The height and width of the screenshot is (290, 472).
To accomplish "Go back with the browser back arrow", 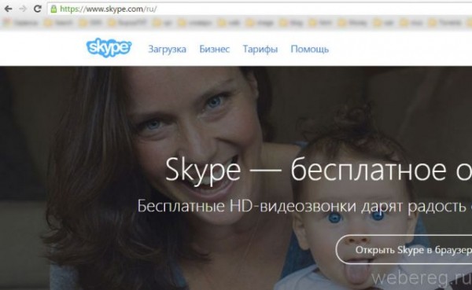I will click(8, 9).
